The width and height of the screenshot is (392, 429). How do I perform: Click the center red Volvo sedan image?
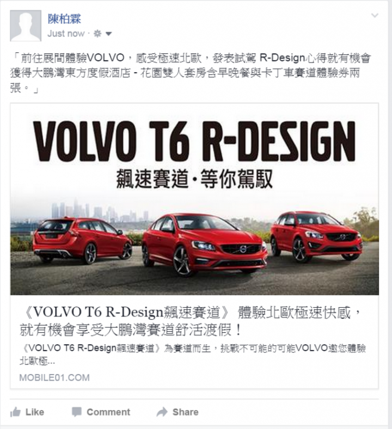point(204,244)
